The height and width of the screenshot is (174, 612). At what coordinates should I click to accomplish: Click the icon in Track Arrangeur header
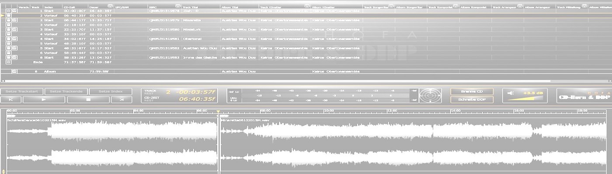(x=519, y=7)
